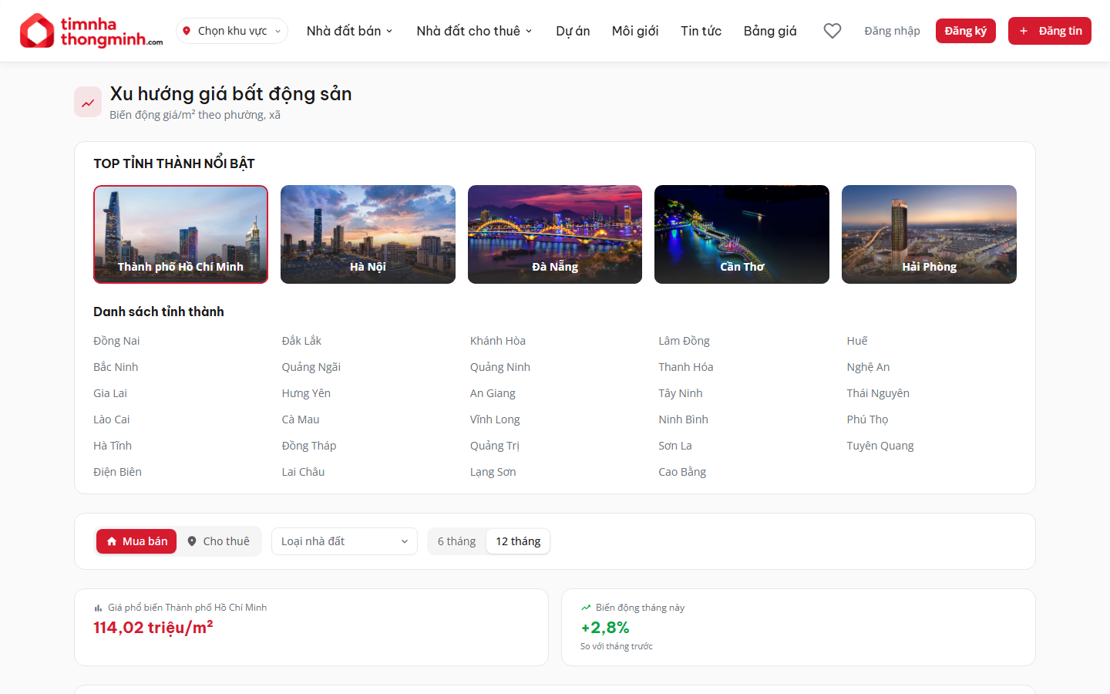Open the Lai Châu province link
1110x694 pixels.
click(x=303, y=472)
